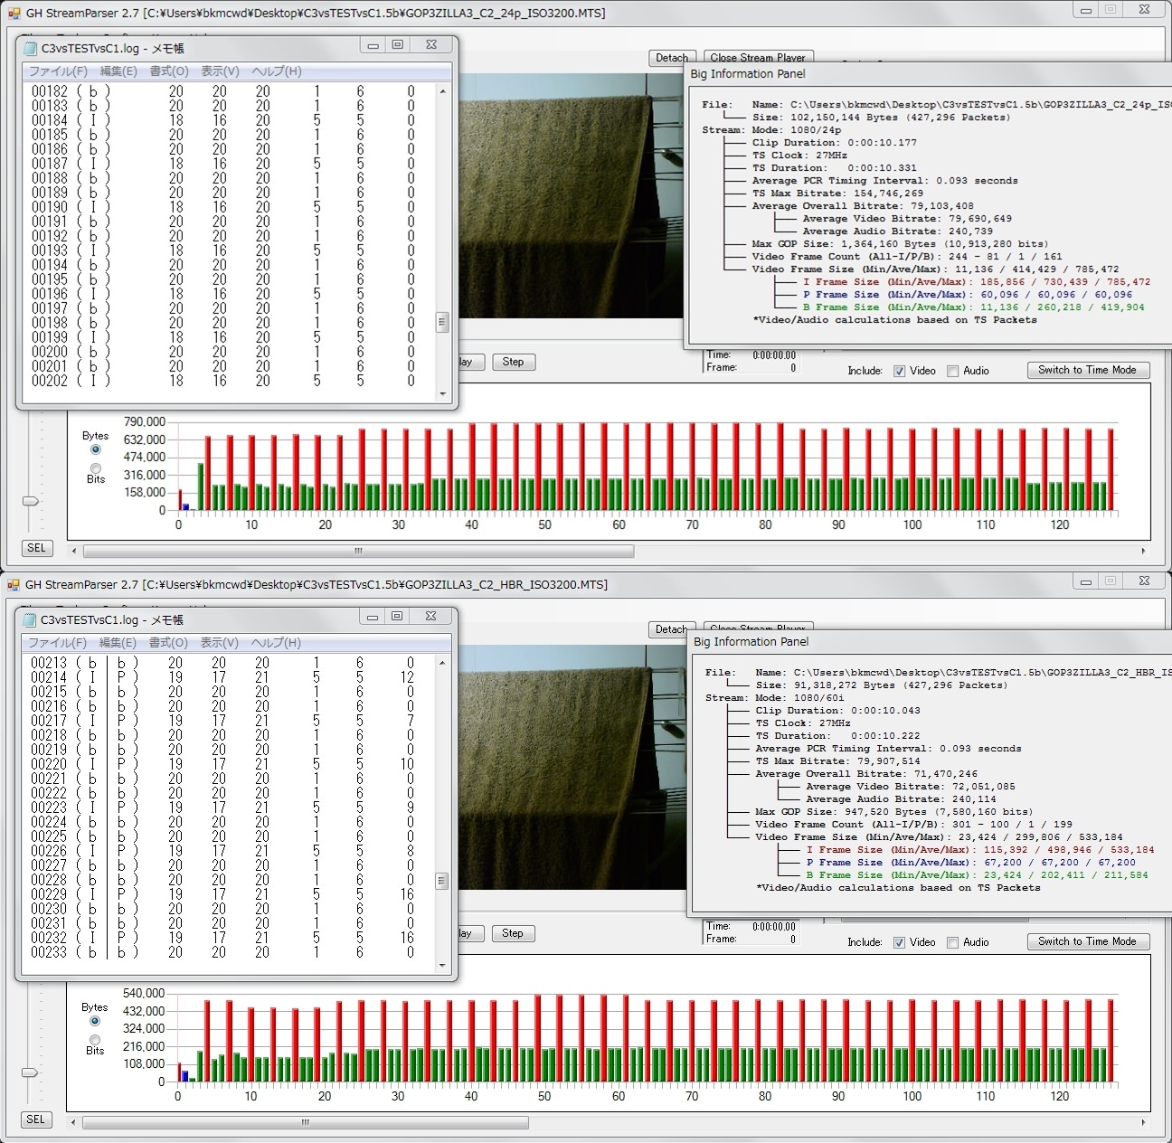Click the SEL button in the 24p window
Screen dimensions: 1172x1143
coord(36,548)
